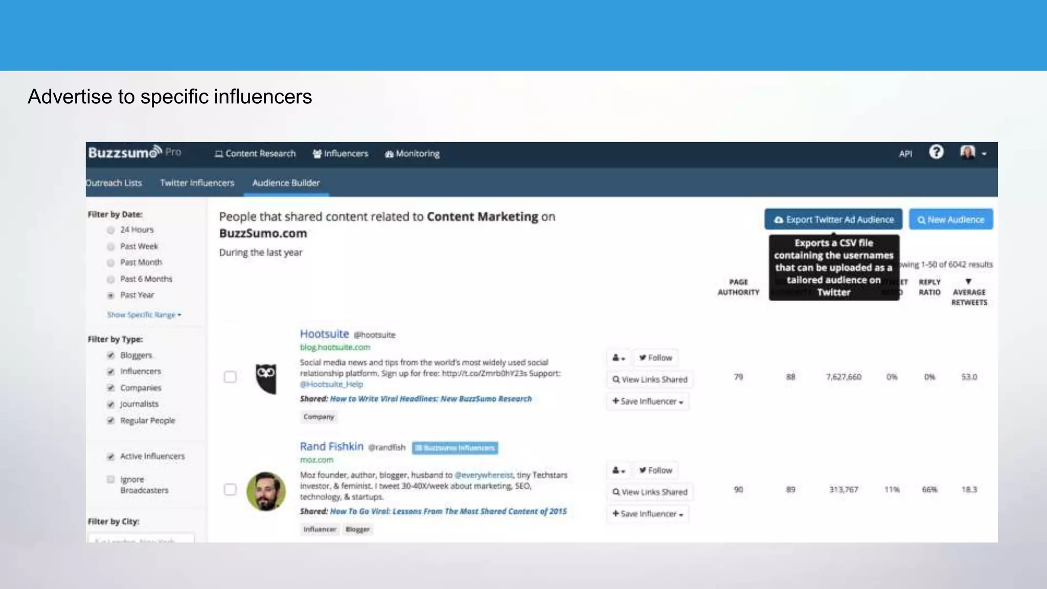Open Content Research menu
Viewport: 1047px width, 589px height.
[x=255, y=153]
